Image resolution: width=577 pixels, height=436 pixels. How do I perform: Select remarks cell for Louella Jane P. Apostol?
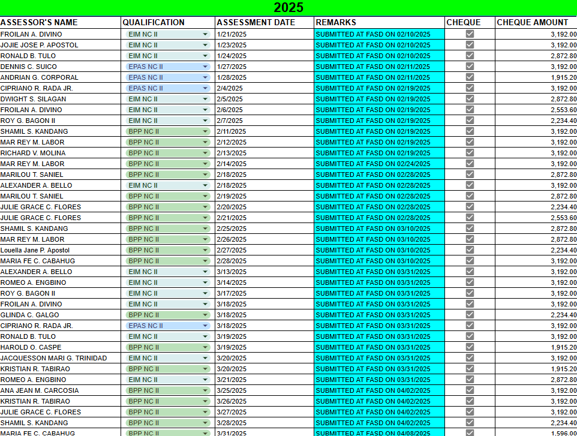tap(380, 250)
